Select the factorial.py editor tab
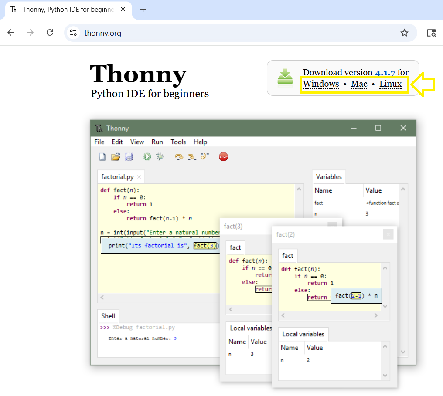 117,177
